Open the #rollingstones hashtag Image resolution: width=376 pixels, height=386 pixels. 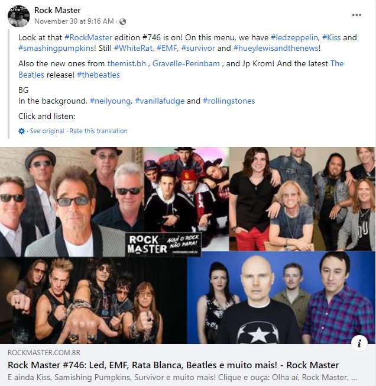coord(229,101)
